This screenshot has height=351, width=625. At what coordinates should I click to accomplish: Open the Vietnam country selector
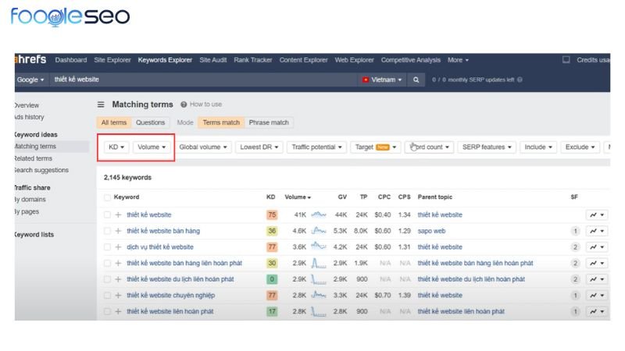point(382,80)
